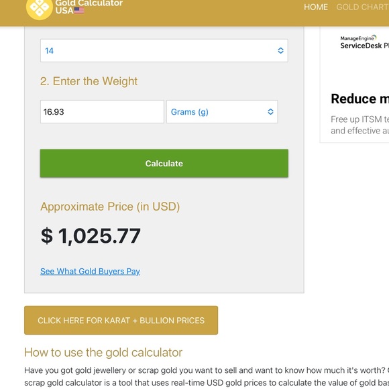389x389 pixels.
Task: Click the Click Here for Karat + Bullion Prices button
Action: tap(121, 321)
